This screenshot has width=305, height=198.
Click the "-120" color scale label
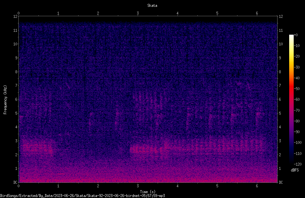(298, 164)
